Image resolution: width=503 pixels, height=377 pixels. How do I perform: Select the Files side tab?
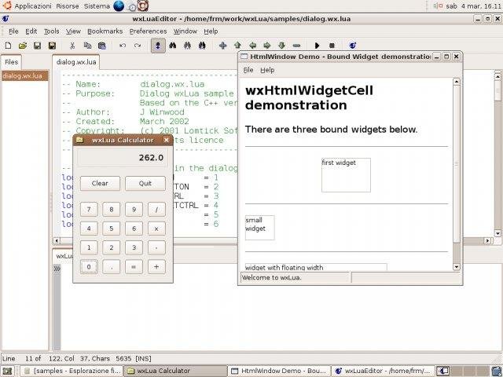coord(11,62)
